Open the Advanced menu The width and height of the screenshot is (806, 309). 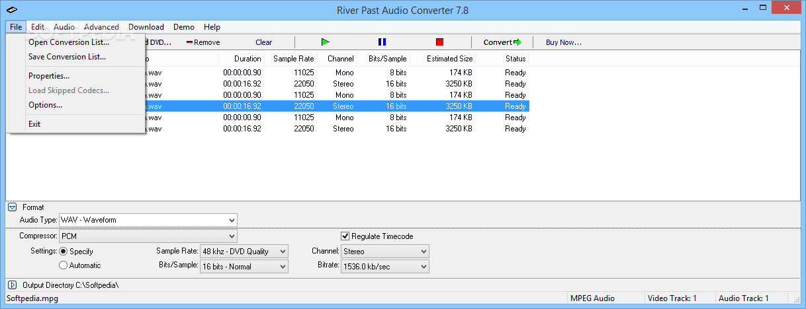tap(101, 27)
